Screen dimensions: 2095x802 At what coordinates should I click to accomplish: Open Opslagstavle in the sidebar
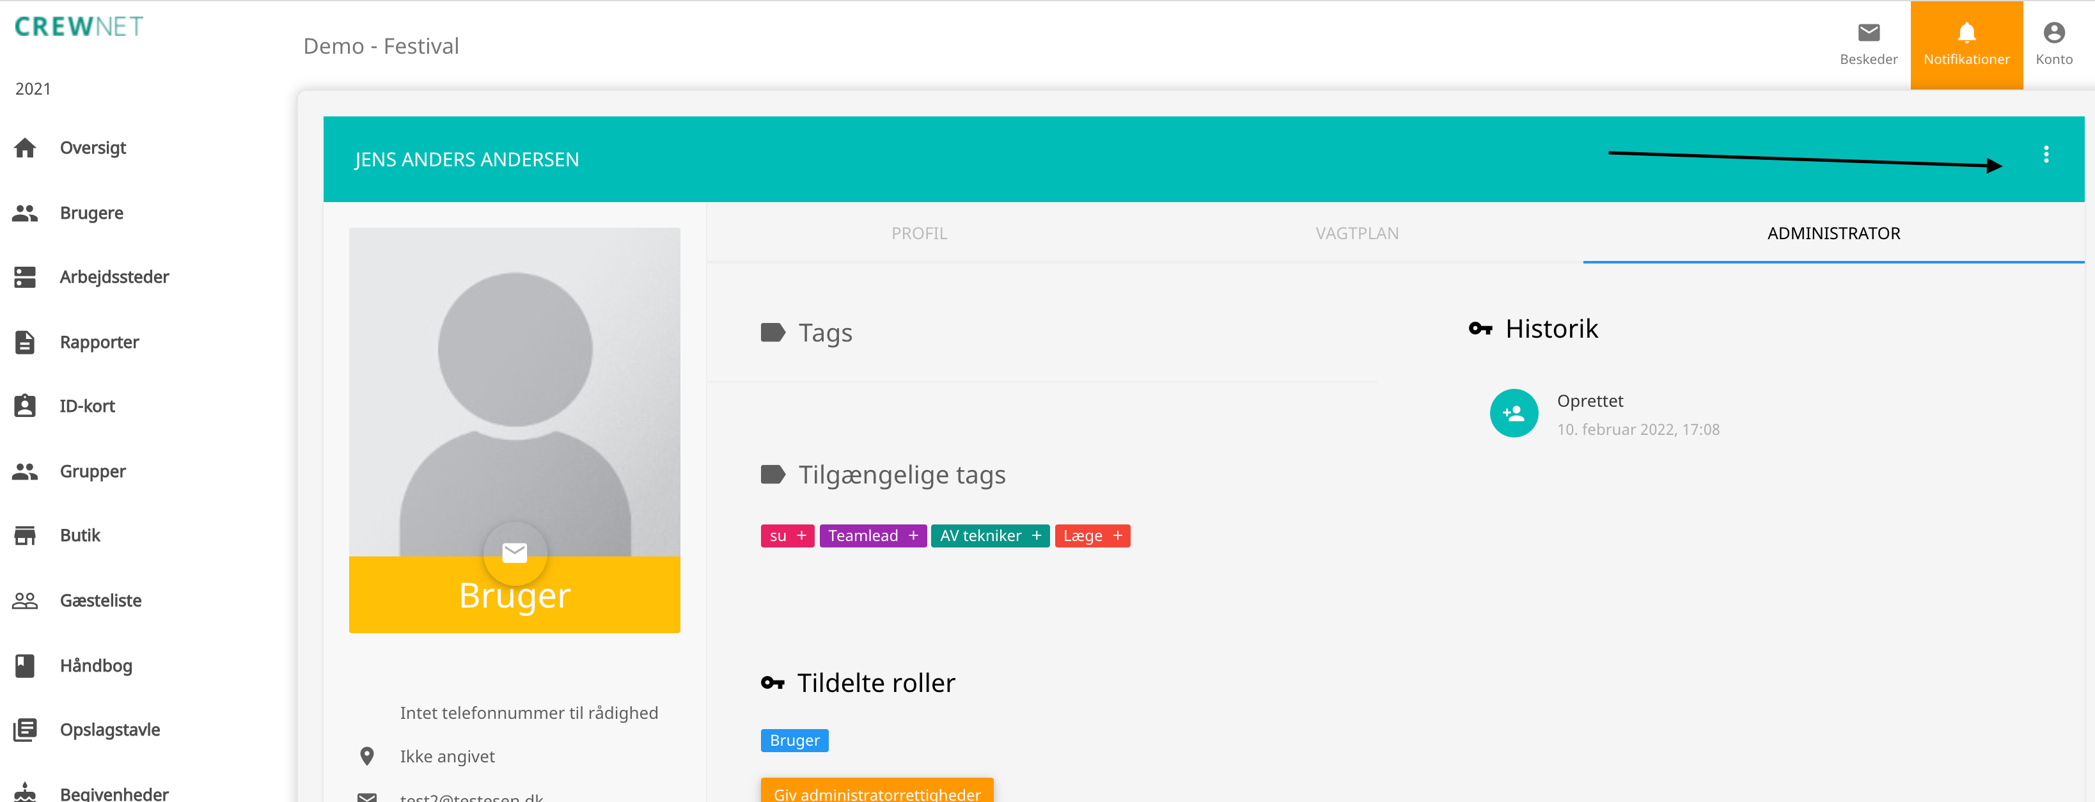110,730
